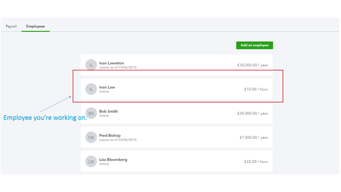Click Fred Bishop's Leaver status text
Viewport: 341px width, 192px height.
(x=118, y=139)
